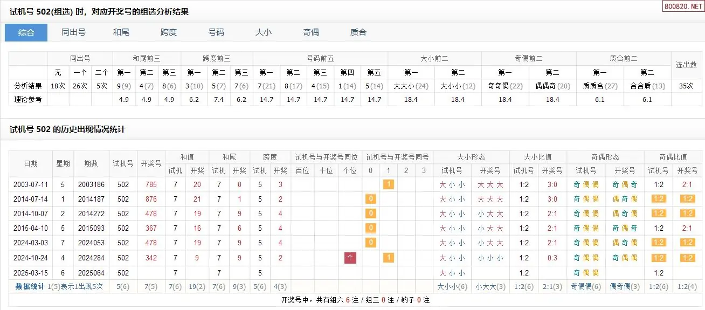This screenshot has width=705, height=310.
Task: Click the 质合前二 header cell
Action: (x=624, y=58)
